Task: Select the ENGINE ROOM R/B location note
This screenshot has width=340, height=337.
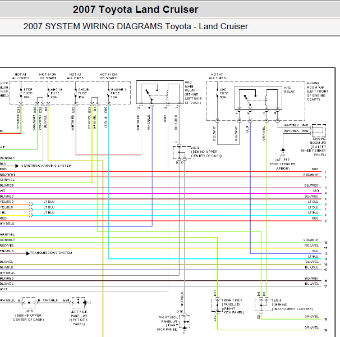Action: (318, 91)
